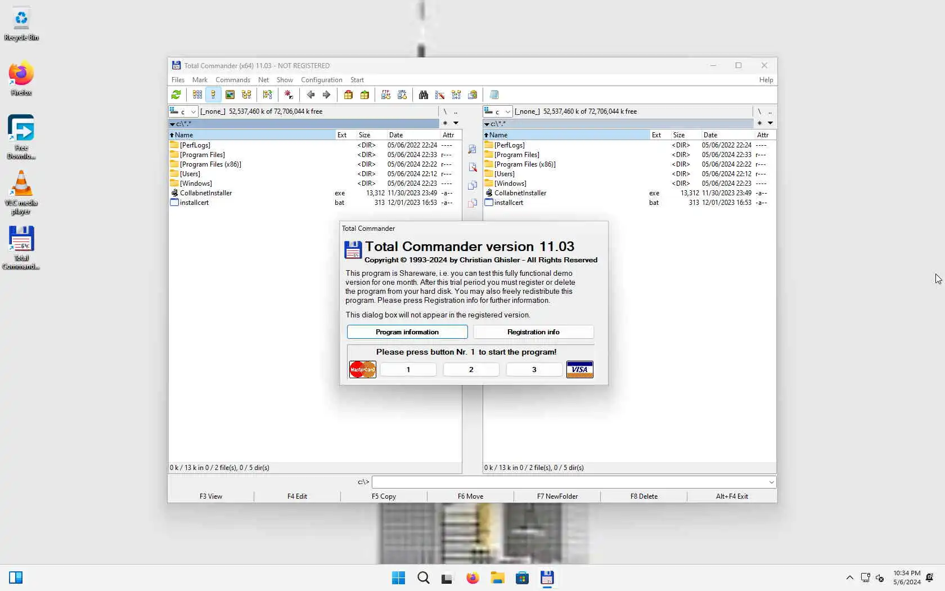Click the unpack files box icon
This screenshot has height=591, width=945.
coord(364,95)
